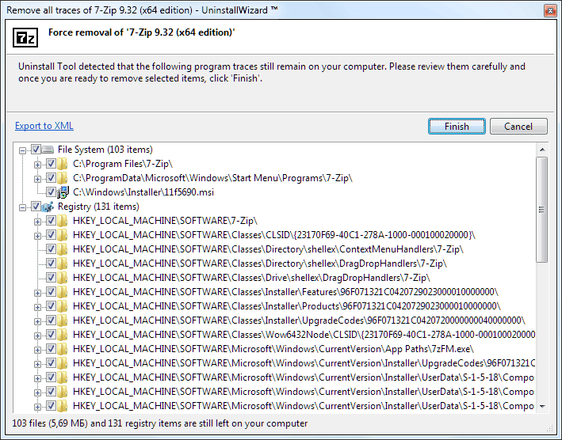Collapse the File System tree node
The image size is (562, 440).
click(x=22, y=150)
